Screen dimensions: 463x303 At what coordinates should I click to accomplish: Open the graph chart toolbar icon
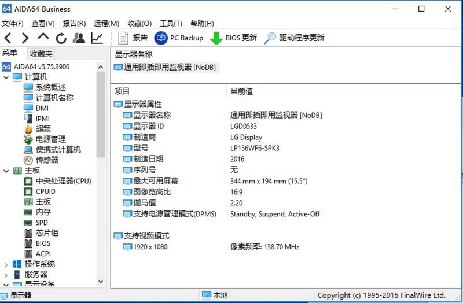click(97, 38)
